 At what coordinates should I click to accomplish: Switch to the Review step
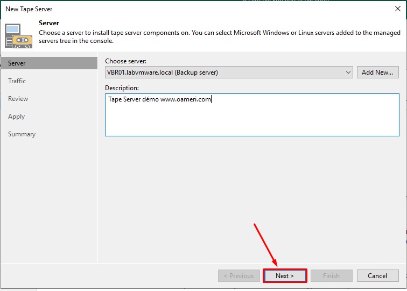18,99
